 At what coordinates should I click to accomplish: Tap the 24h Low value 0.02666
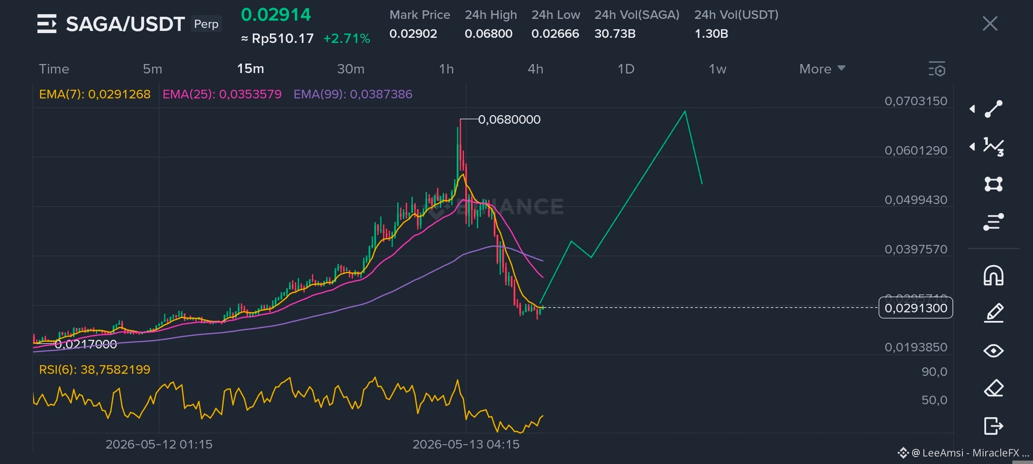pos(555,34)
